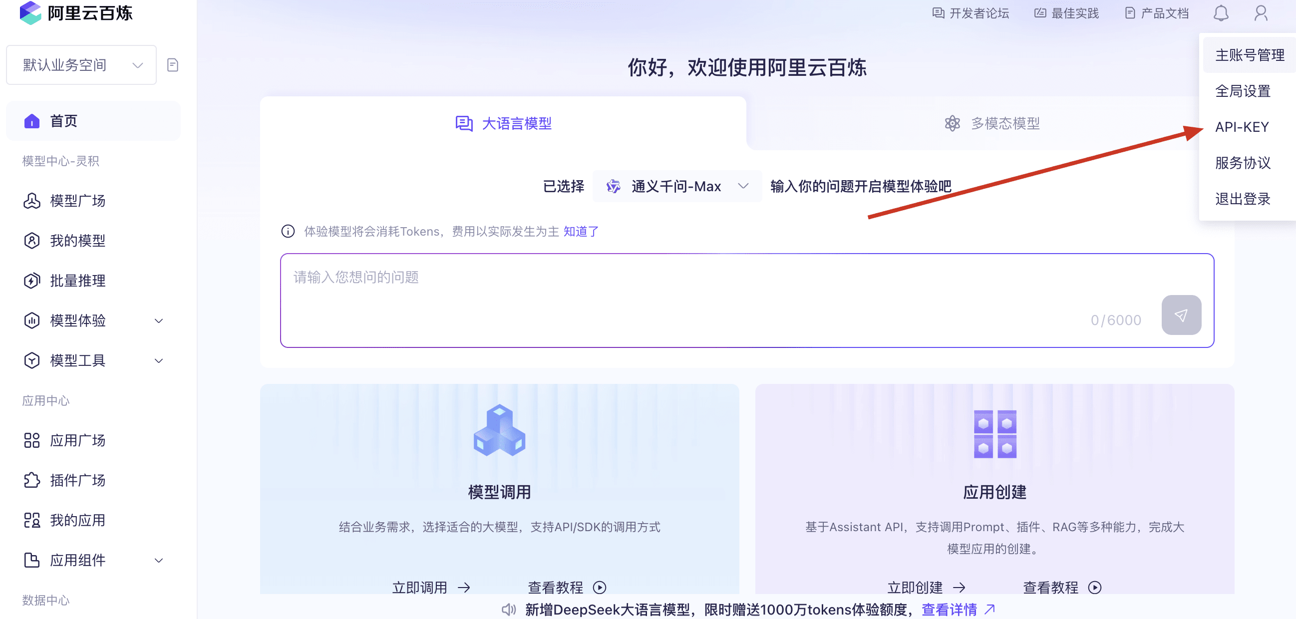Open the 默认业务空间 workspace dropdown
Screen dimensions: 1296x619
[81, 65]
